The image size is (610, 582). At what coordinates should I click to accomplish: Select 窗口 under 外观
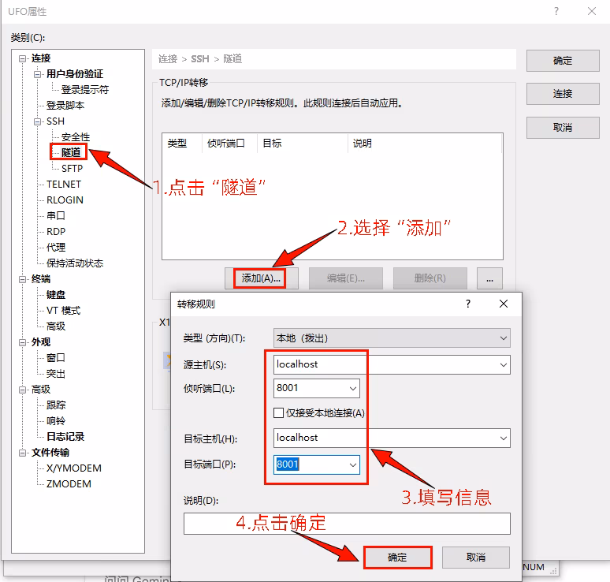pyautogui.click(x=56, y=358)
